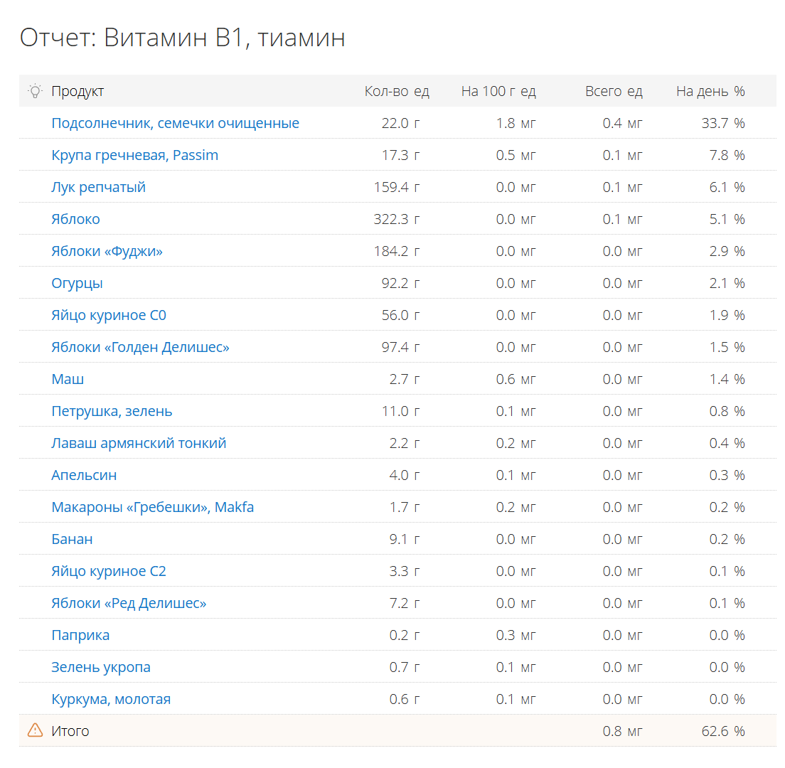Viewport: 785px width, 768px height.
Task: Click the total 62.6 % value
Action: coord(723,732)
